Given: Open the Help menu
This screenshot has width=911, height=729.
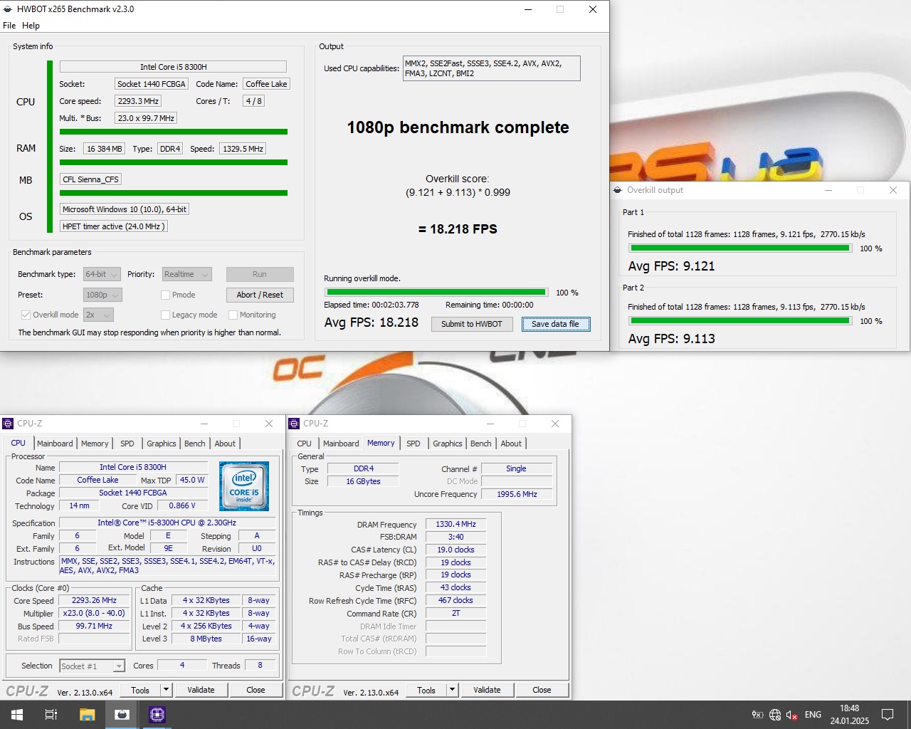Looking at the screenshot, I should point(31,26).
